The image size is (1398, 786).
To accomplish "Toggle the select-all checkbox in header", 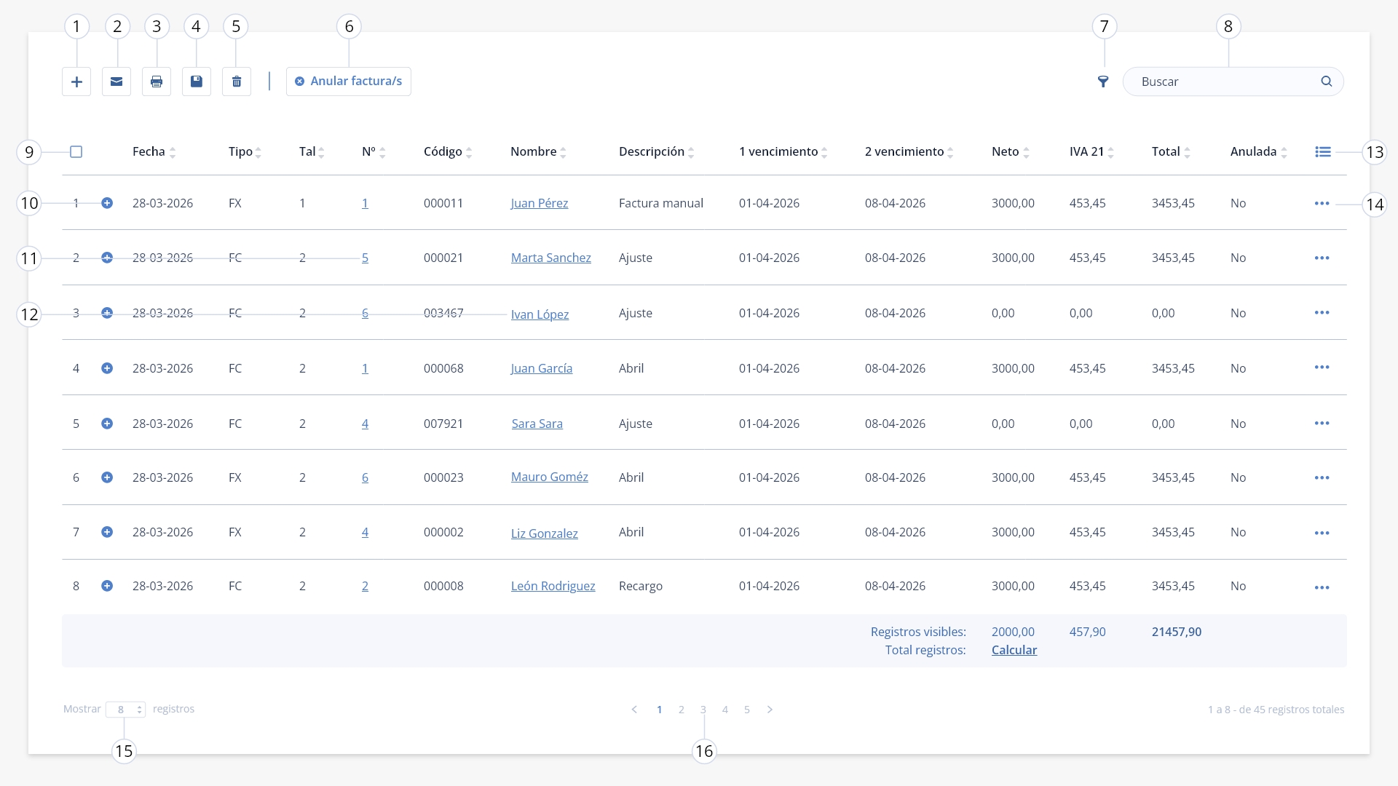I will tap(76, 151).
